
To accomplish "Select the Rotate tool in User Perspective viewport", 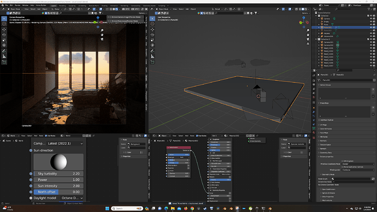I will point(152,34).
